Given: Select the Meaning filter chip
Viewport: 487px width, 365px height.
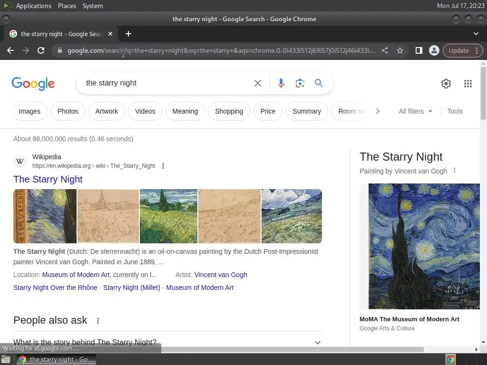Looking at the screenshot, I should pos(185,111).
